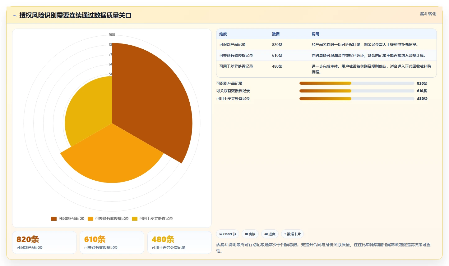Click table value 820条
The image size is (449, 266).
(277, 45)
